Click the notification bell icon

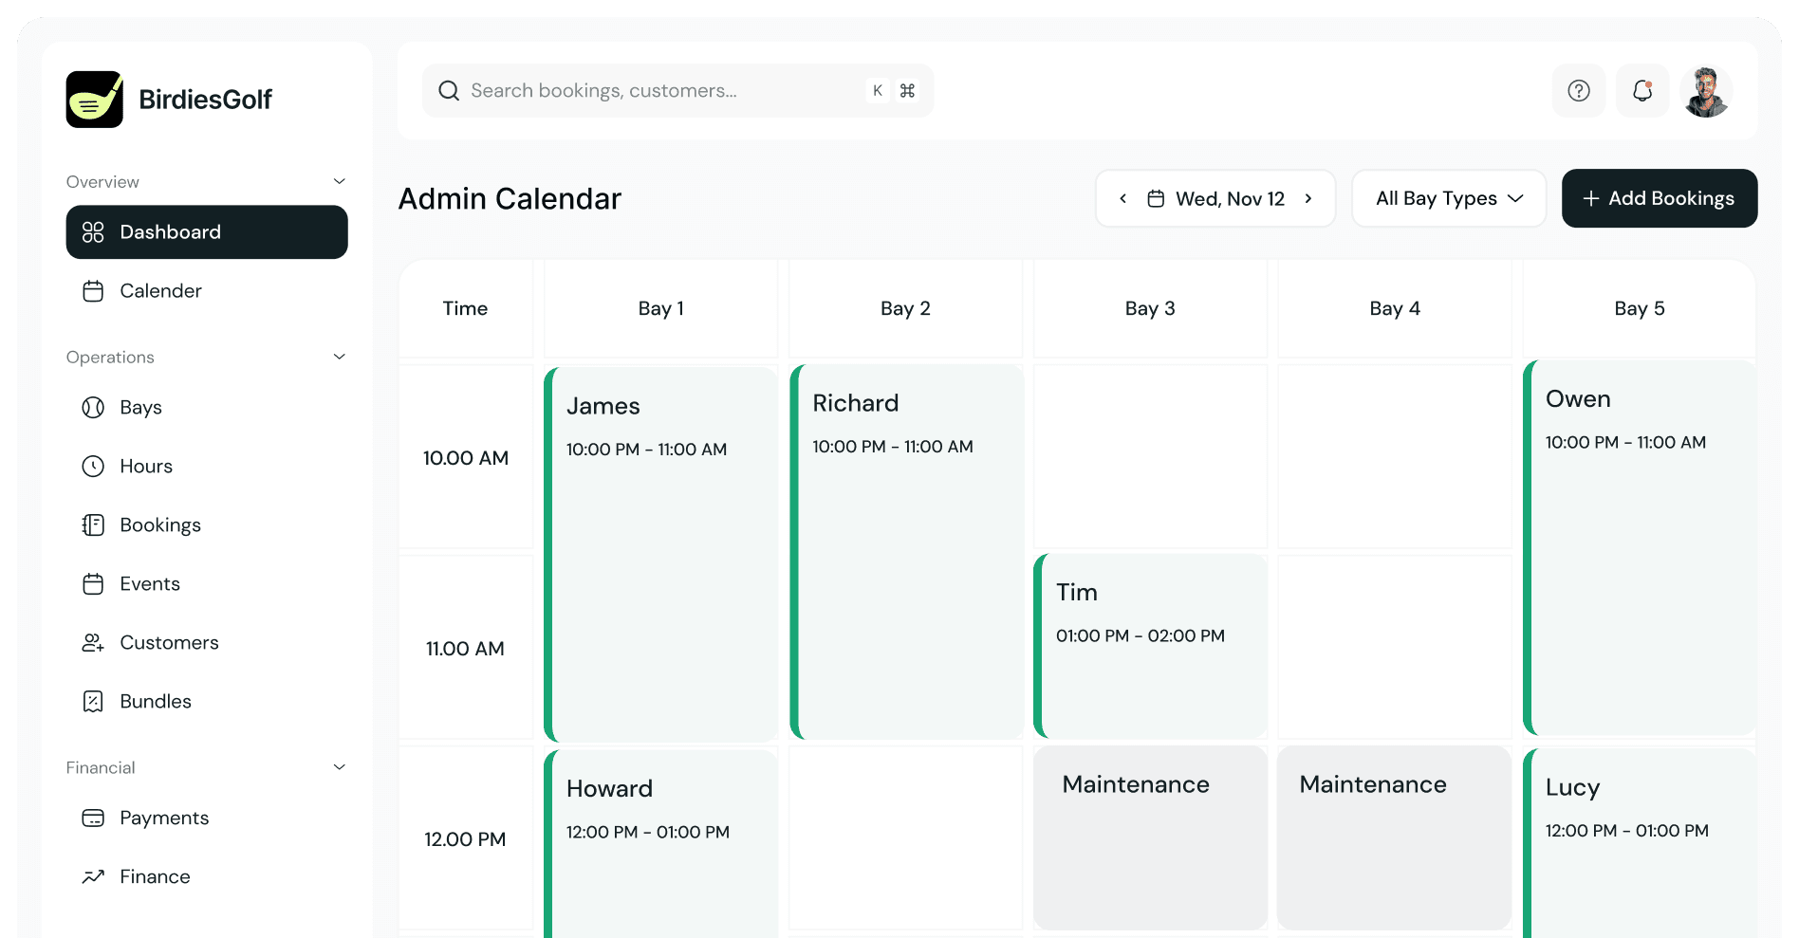[x=1642, y=90]
